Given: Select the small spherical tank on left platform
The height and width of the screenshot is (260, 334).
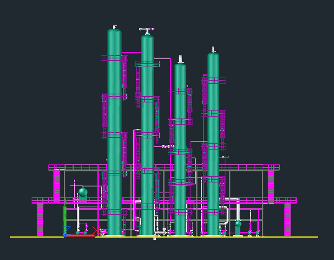Looking at the screenshot, I should tap(83, 192).
